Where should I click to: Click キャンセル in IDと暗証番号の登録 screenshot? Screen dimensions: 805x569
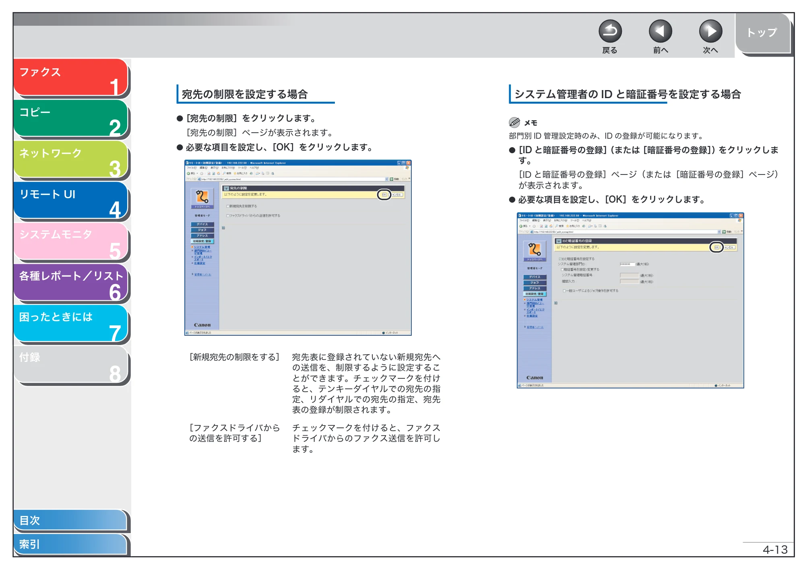729,247
